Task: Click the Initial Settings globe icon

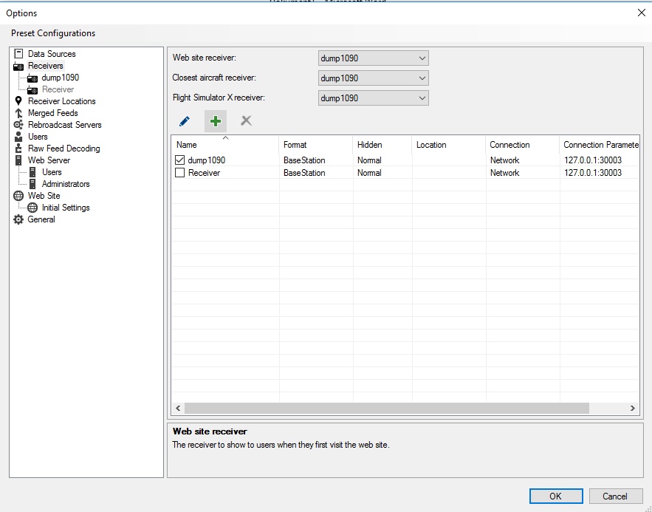Action: click(x=32, y=208)
